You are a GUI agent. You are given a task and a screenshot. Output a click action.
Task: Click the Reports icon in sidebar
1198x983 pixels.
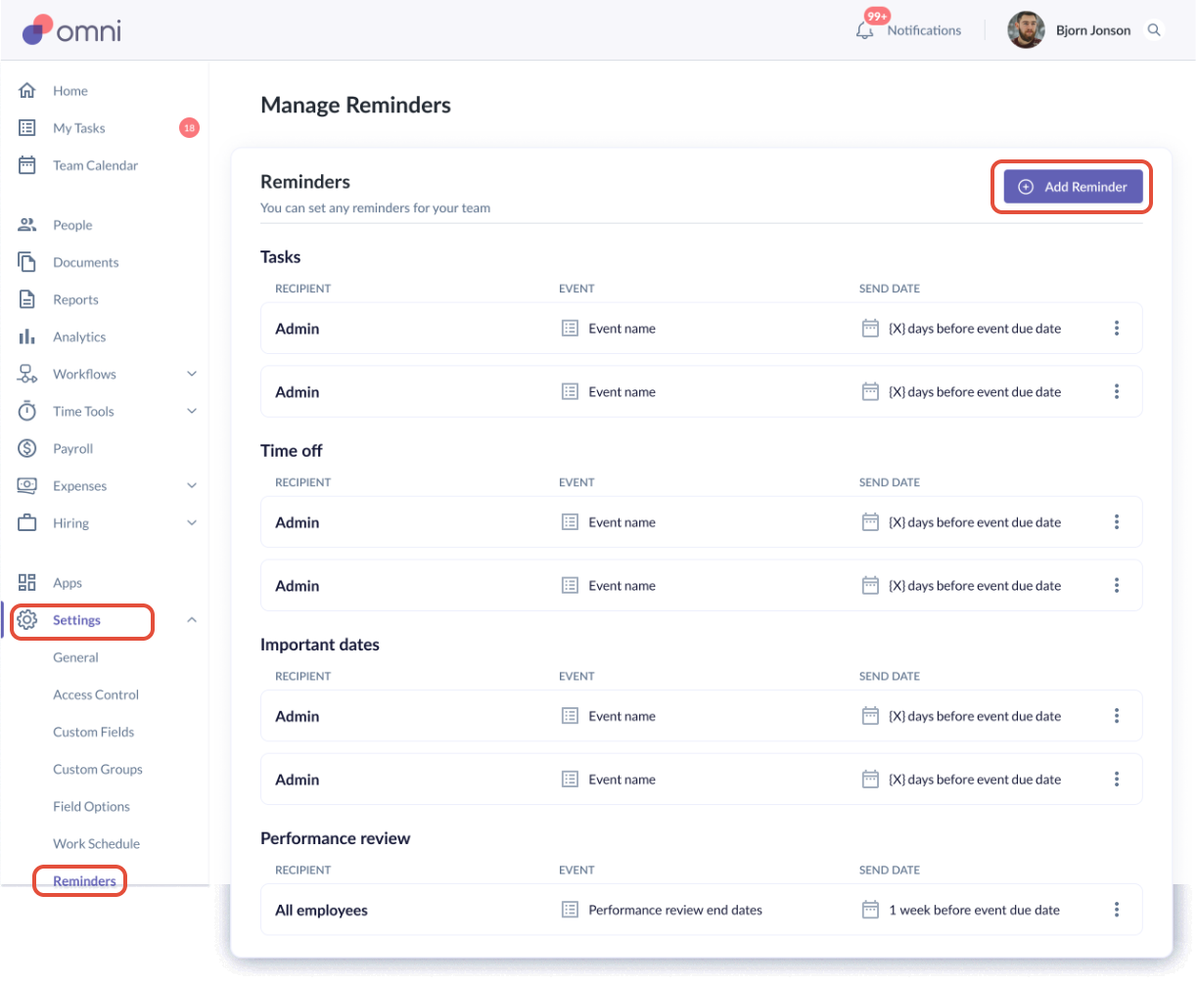[27, 299]
